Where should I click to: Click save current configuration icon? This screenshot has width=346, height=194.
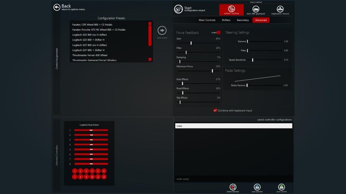281,187
